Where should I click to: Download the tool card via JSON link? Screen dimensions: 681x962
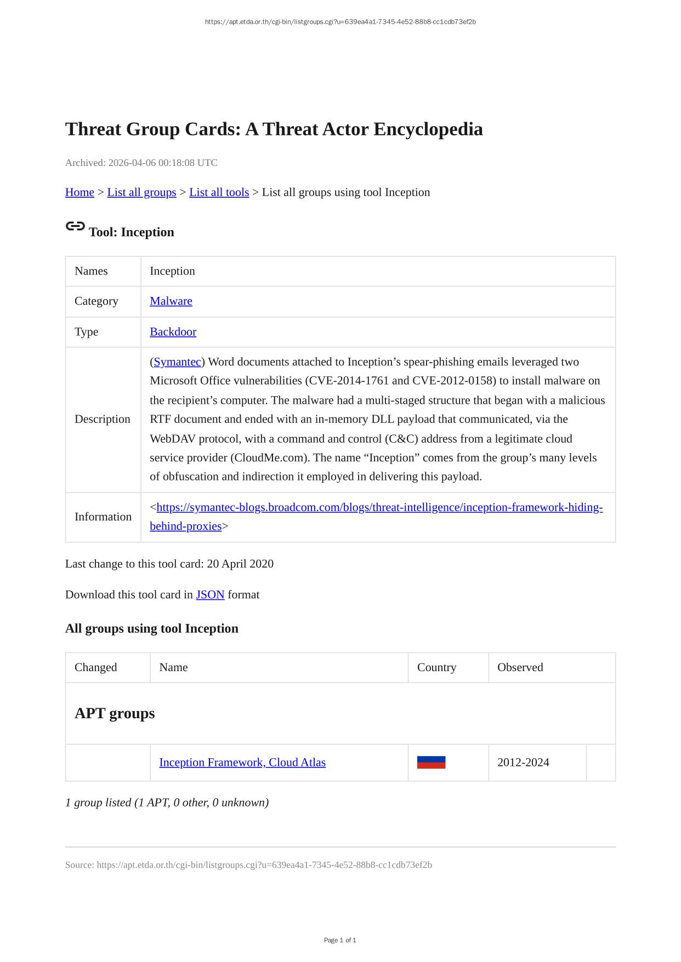tap(210, 594)
